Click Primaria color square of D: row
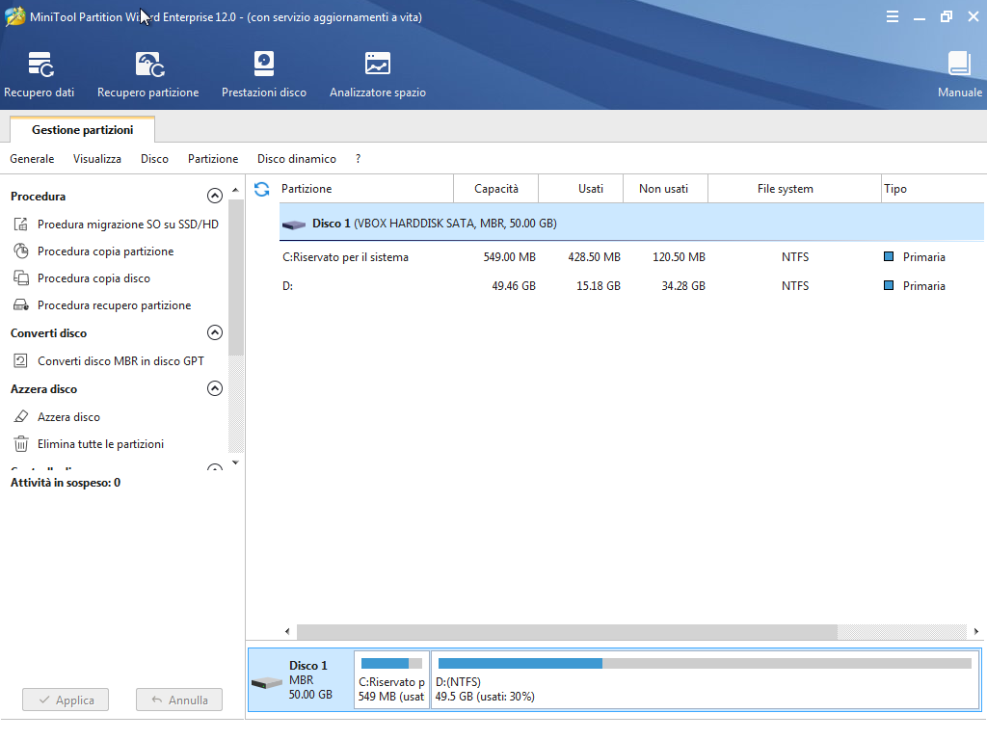 coord(889,285)
